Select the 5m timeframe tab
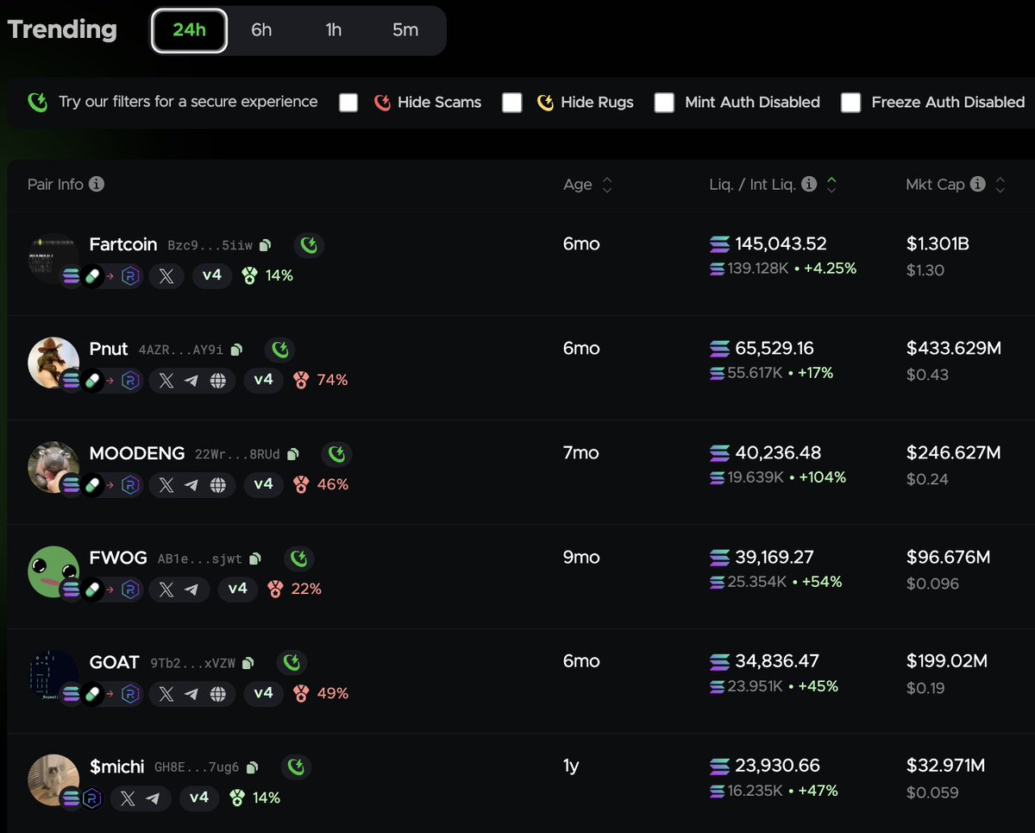The height and width of the screenshot is (833, 1035). pyautogui.click(x=405, y=29)
